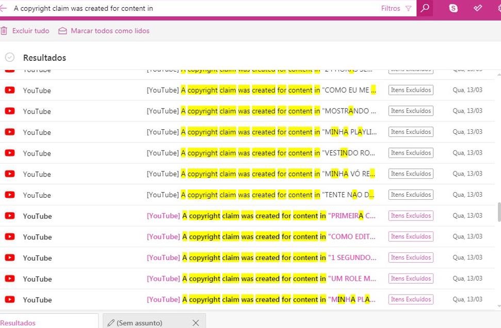Screen dimensions: 501x328
Task: Click YouTube icon on COMO EU ME row
Action: click(x=10, y=90)
